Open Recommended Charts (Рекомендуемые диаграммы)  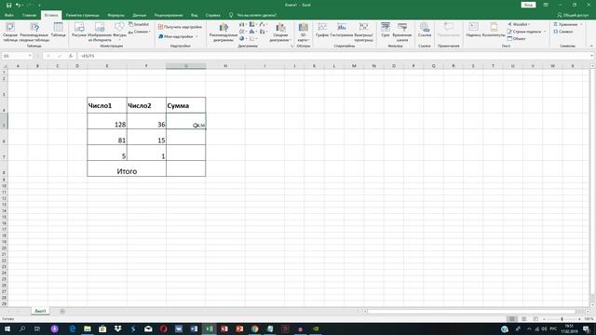[x=223, y=32]
